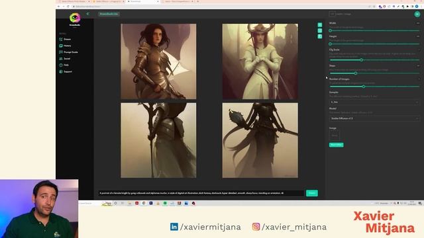Click the Support sidebar icon
The height and width of the screenshot is (238, 424).
61,71
